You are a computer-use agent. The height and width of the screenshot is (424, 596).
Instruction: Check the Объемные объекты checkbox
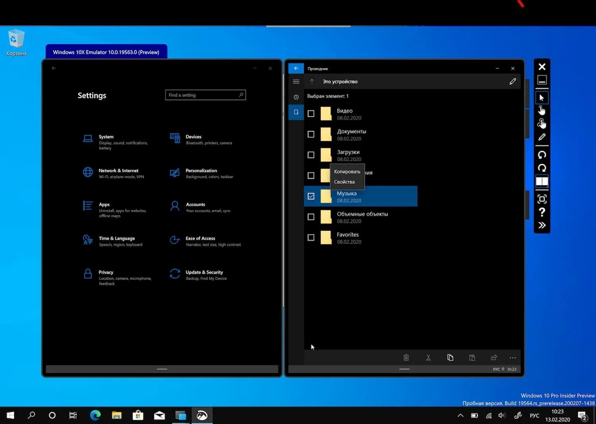pos(311,217)
